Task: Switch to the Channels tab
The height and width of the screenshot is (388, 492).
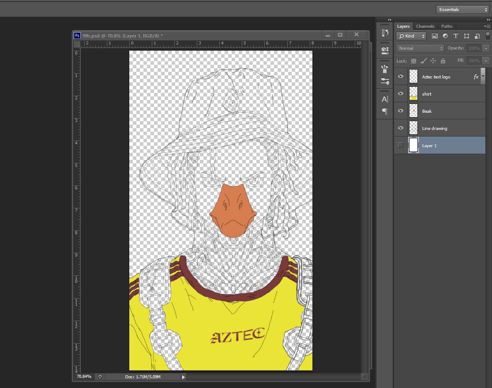Action: [x=425, y=26]
